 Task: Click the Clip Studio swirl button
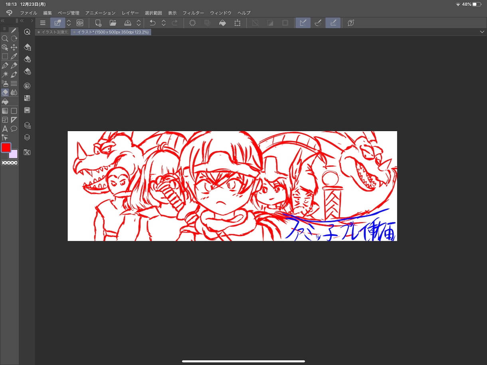[80, 23]
